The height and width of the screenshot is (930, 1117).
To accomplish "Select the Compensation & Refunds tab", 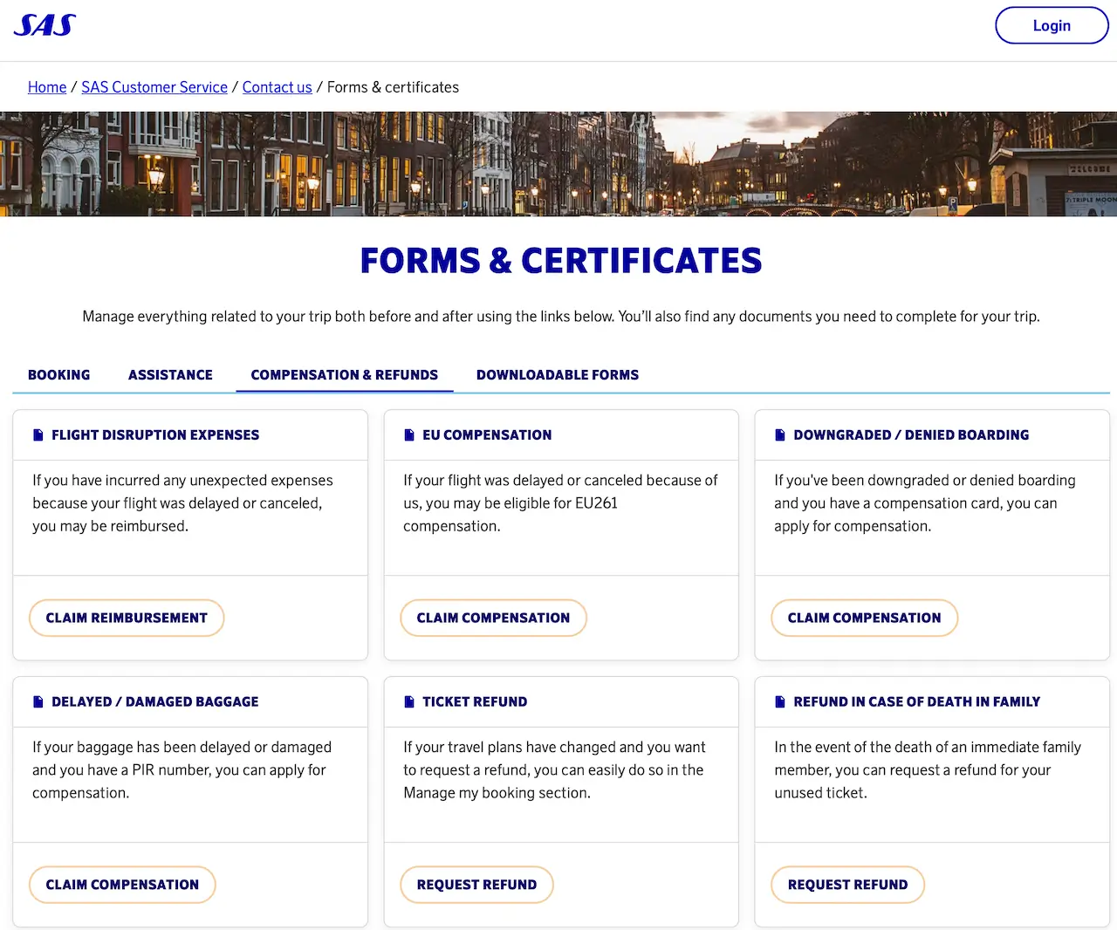I will [x=345, y=375].
